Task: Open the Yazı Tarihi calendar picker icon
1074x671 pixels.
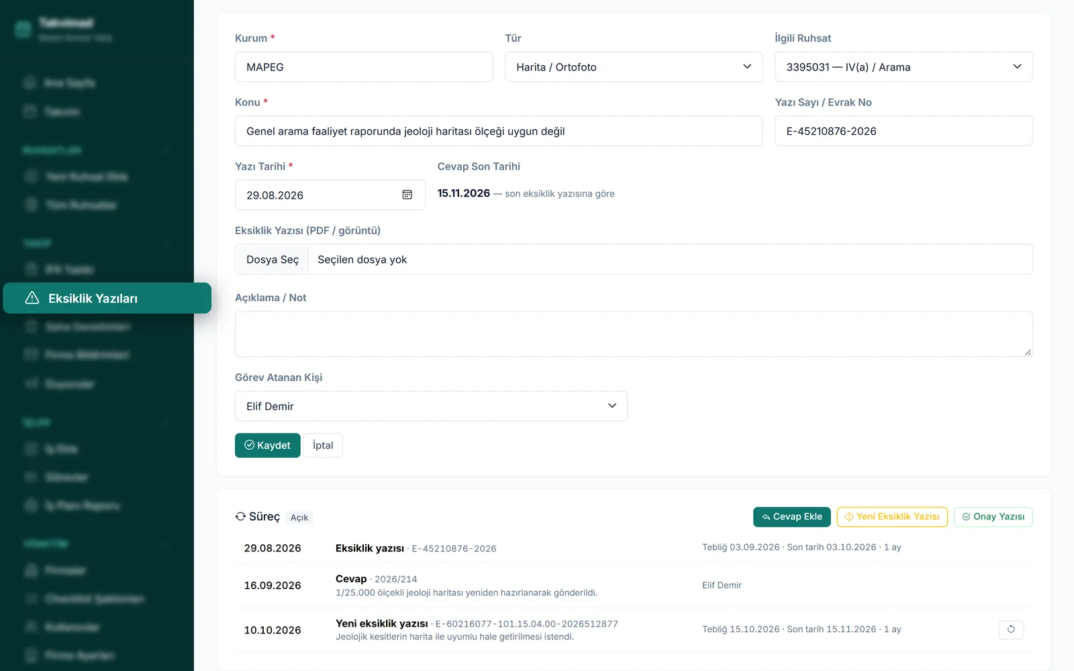Action: click(x=407, y=195)
